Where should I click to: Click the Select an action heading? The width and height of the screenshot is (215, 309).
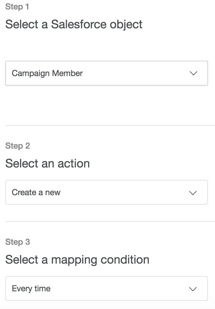[x=47, y=164]
